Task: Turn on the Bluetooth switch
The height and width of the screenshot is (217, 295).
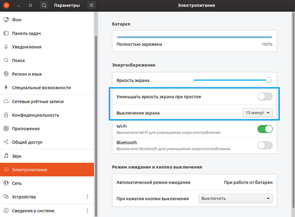Action: pos(265,145)
